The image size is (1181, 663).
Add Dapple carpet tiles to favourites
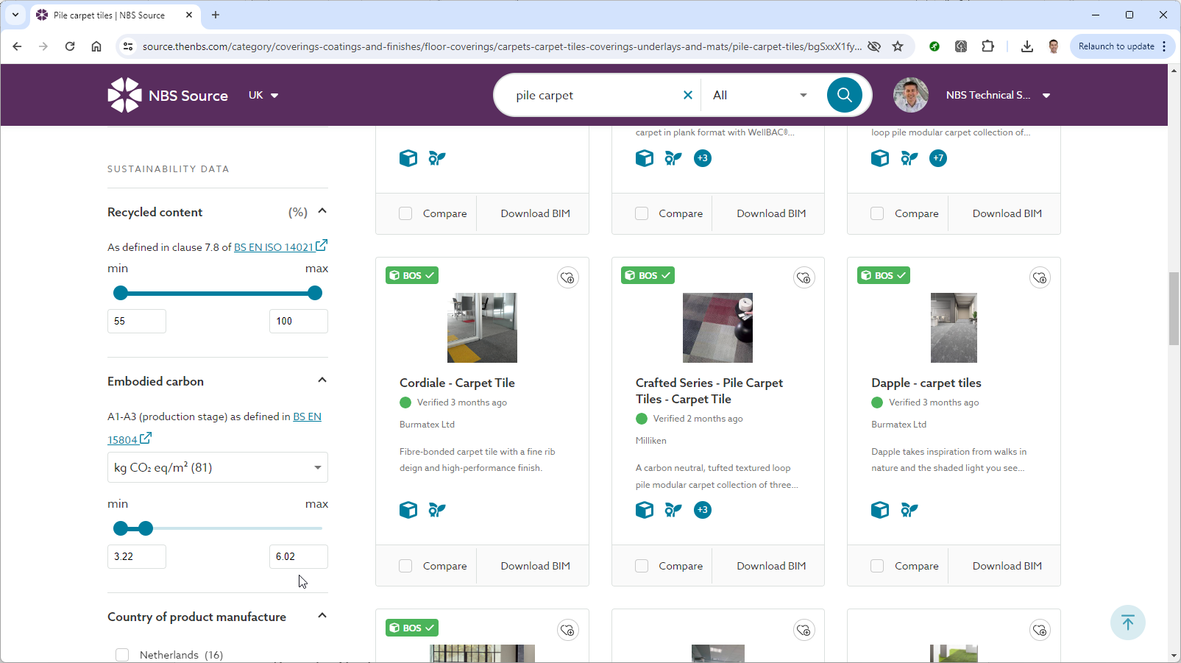click(x=1040, y=277)
